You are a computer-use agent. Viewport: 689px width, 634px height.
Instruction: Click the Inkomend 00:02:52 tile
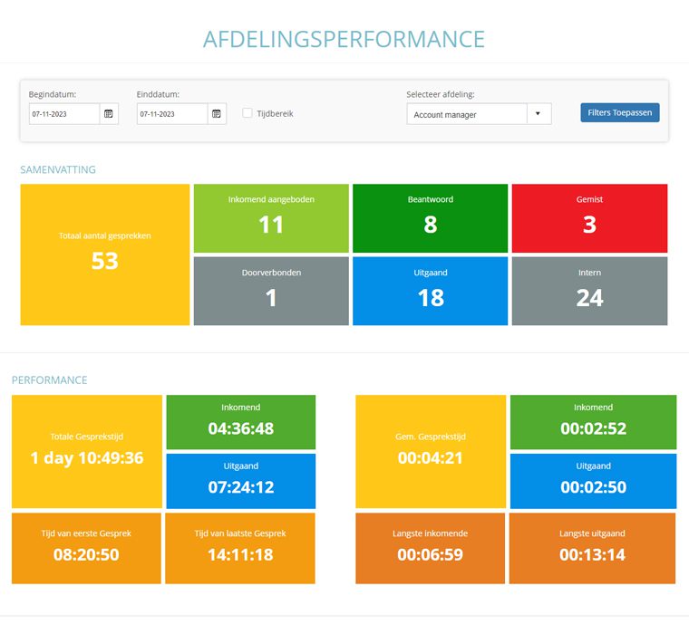593,422
